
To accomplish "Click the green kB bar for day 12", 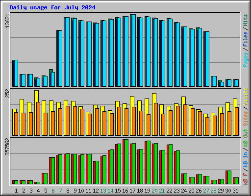I will (97, 172).
